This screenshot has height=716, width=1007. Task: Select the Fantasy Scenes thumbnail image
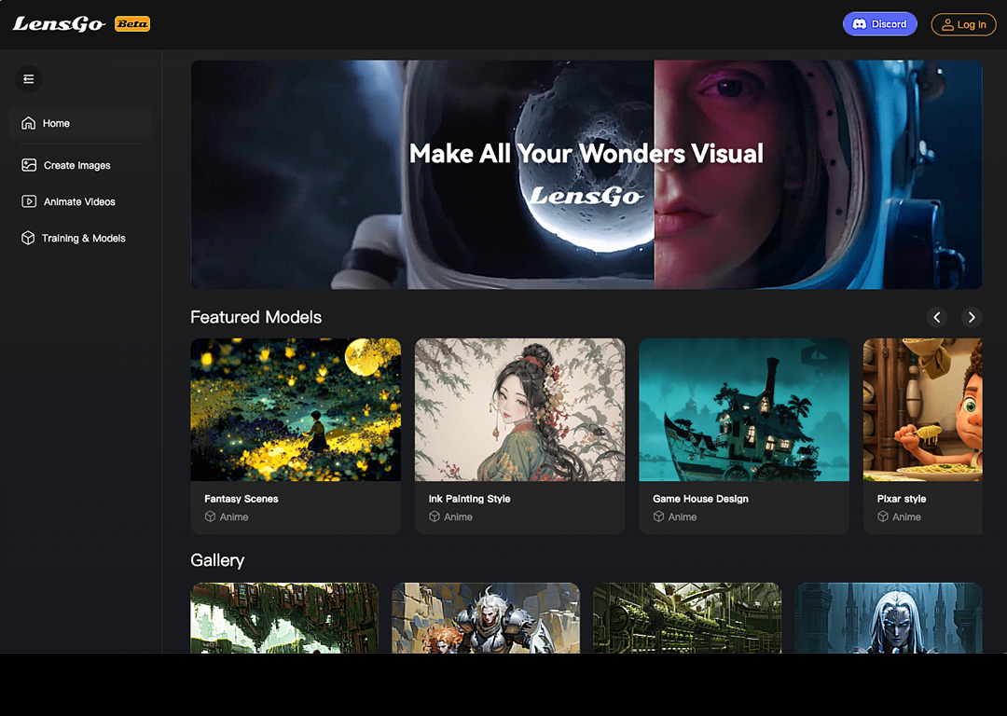point(296,409)
